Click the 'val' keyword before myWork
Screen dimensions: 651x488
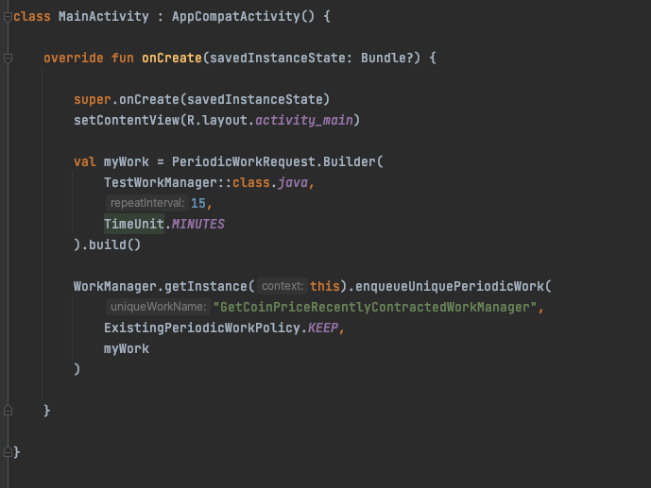85,161
